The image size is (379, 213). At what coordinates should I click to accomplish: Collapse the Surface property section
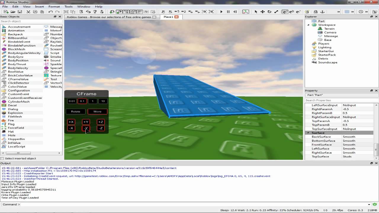308,133
